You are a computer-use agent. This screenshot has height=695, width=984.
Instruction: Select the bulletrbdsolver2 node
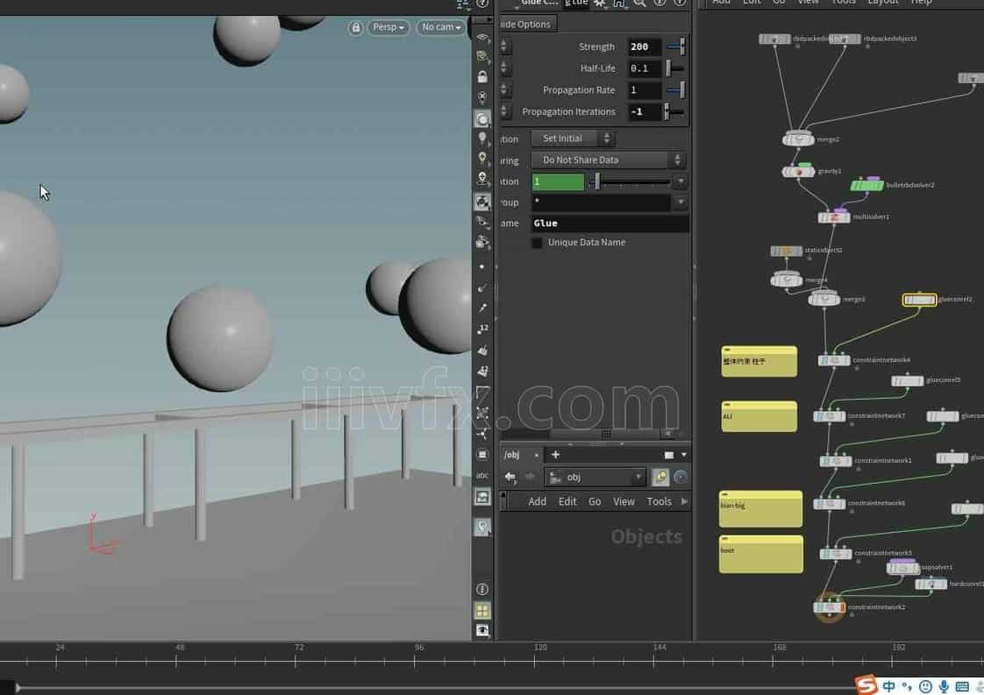click(866, 185)
